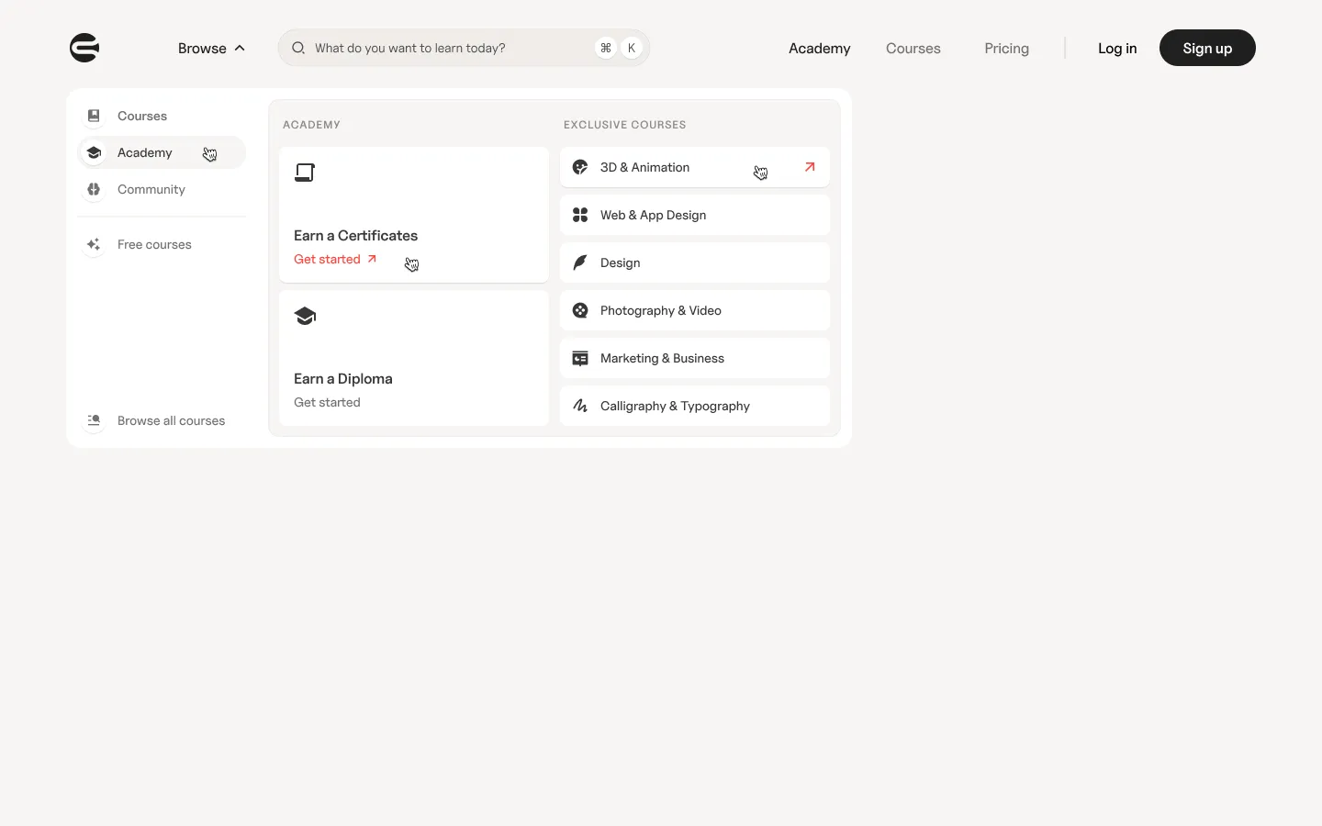The width and height of the screenshot is (1322, 826).
Task: Open Pricing in the top navigation
Action: tap(1006, 48)
